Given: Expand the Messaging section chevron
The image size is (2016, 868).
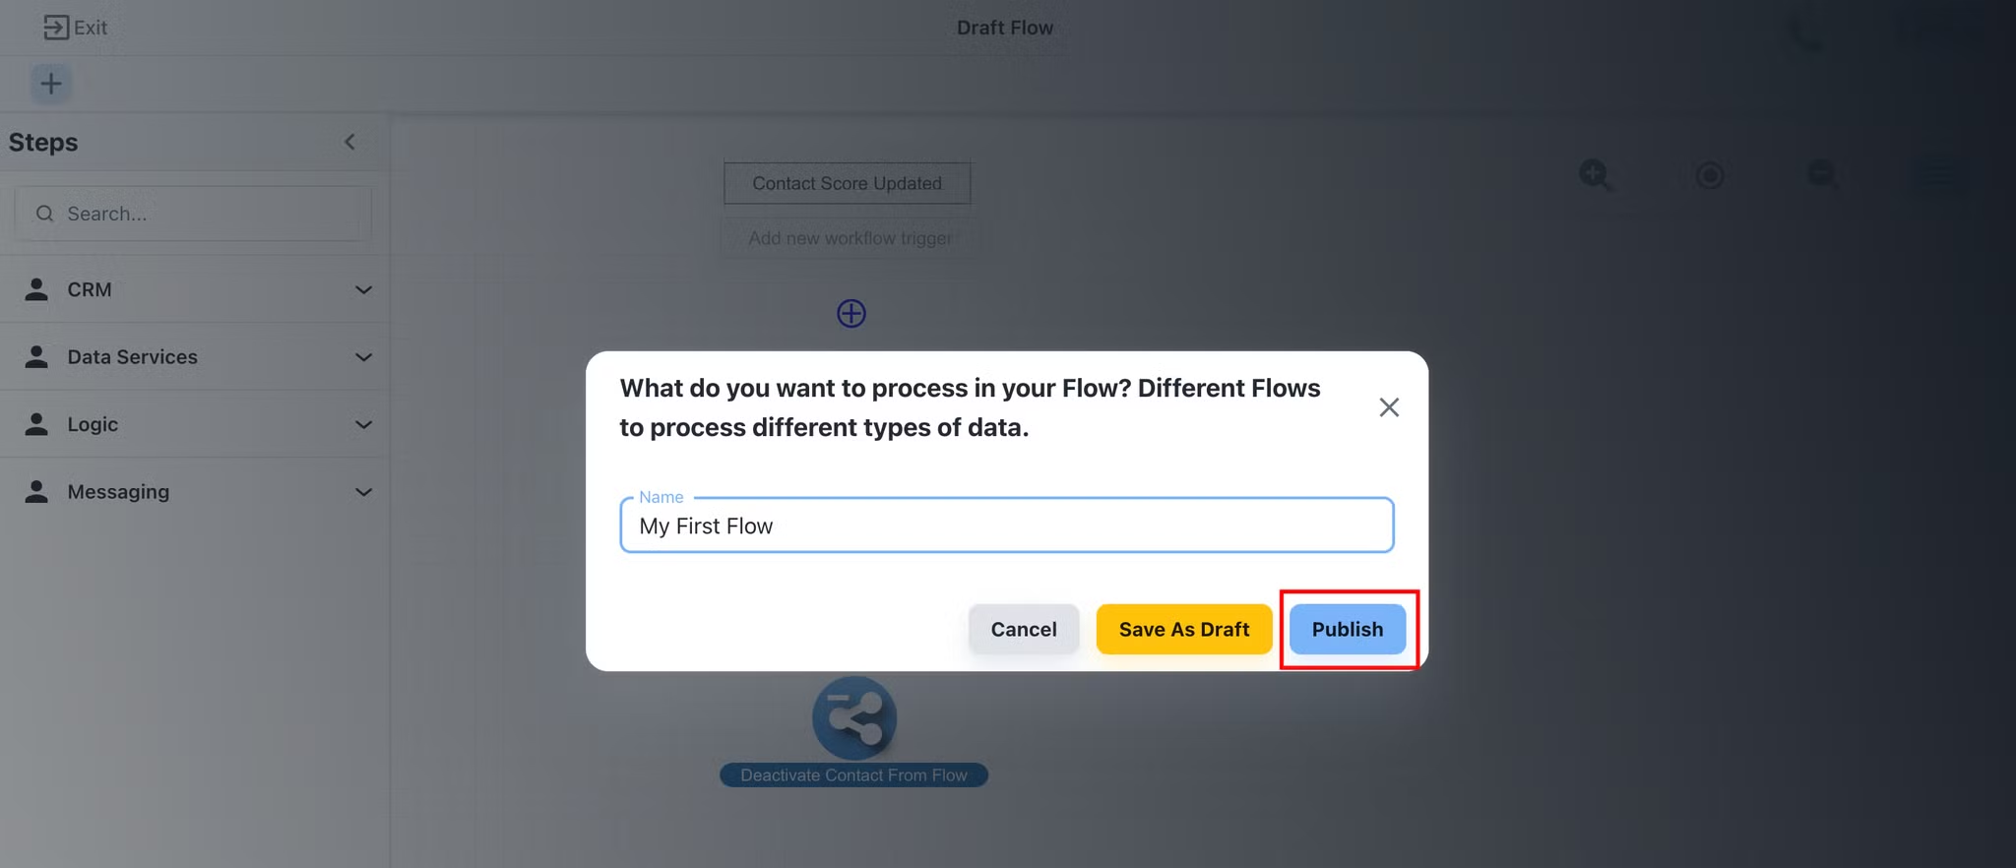Looking at the screenshot, I should coord(363,492).
